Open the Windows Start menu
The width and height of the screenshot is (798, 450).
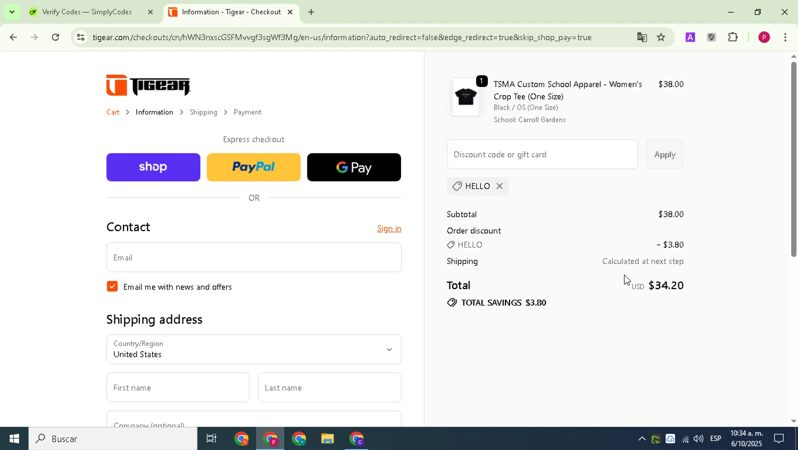click(14, 439)
